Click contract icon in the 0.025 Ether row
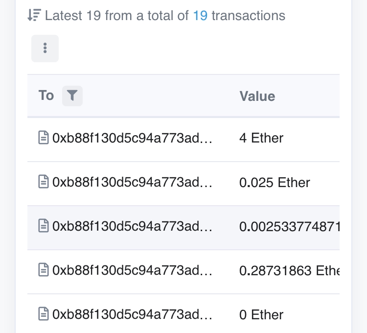 pyautogui.click(x=44, y=182)
